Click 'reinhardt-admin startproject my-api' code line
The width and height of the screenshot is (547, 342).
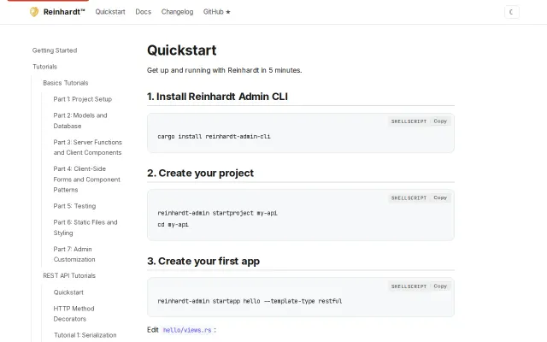(x=217, y=213)
